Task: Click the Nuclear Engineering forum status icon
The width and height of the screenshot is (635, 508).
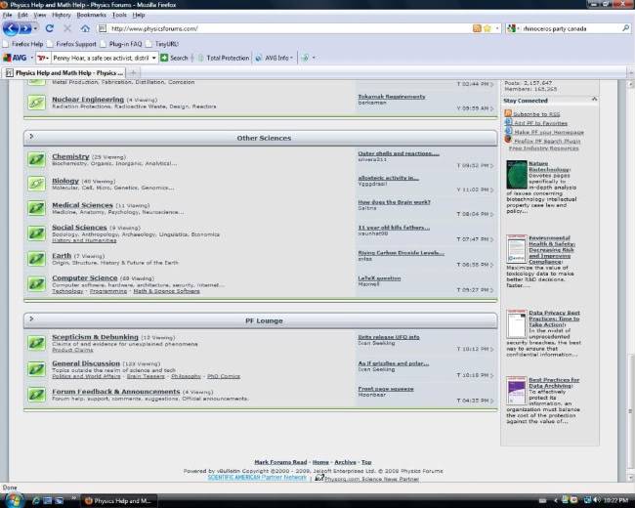Action: (36, 102)
